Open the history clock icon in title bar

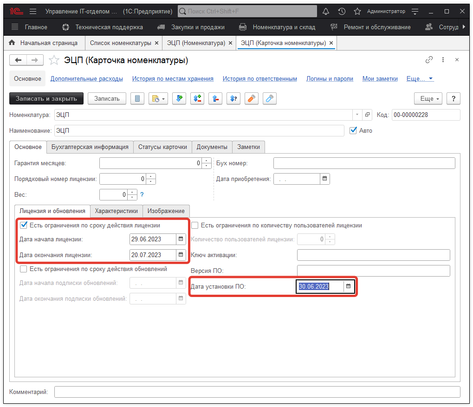click(x=342, y=11)
